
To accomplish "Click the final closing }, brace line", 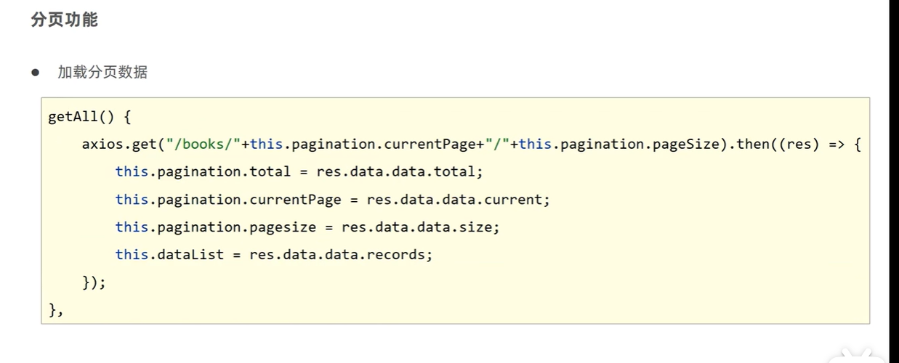I will click(x=56, y=310).
